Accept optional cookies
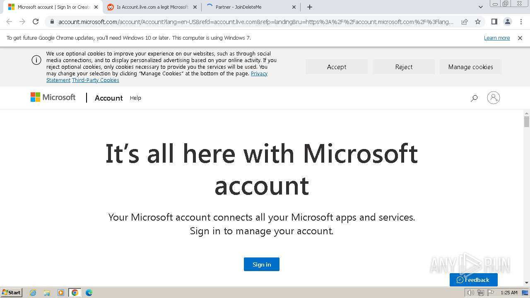Screen dimensions: 530x298 (337, 67)
